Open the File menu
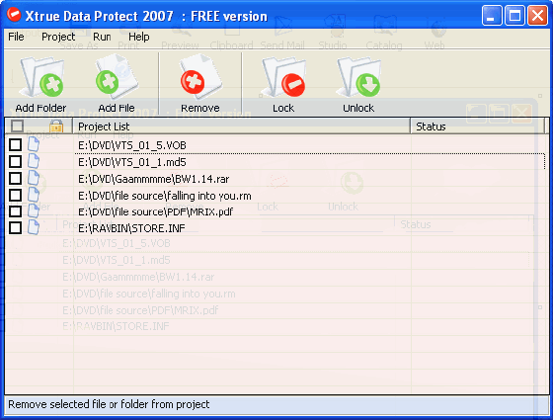The height and width of the screenshot is (420, 553). (16, 37)
